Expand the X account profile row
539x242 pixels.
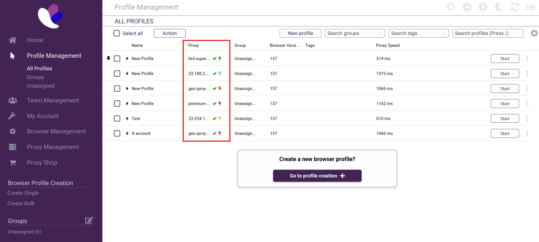(127, 133)
